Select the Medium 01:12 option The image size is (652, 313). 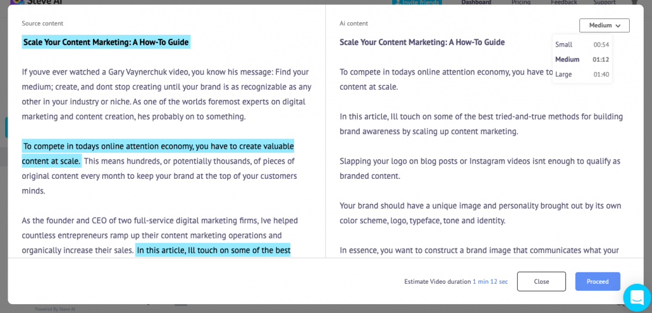[x=582, y=59]
